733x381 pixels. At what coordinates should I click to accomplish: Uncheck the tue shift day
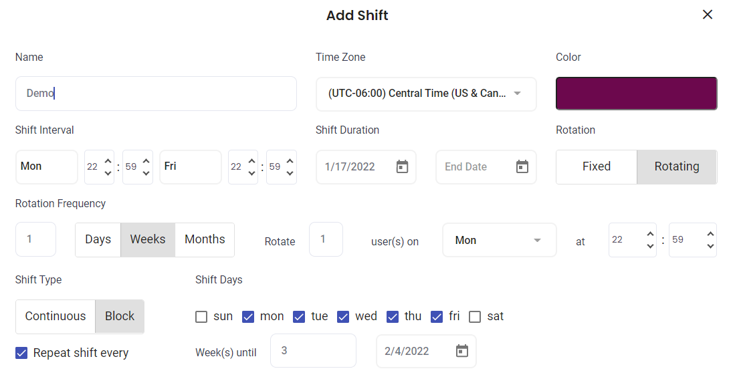[299, 316]
